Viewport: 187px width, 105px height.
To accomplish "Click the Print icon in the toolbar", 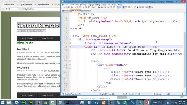I will tap(80, 7).
